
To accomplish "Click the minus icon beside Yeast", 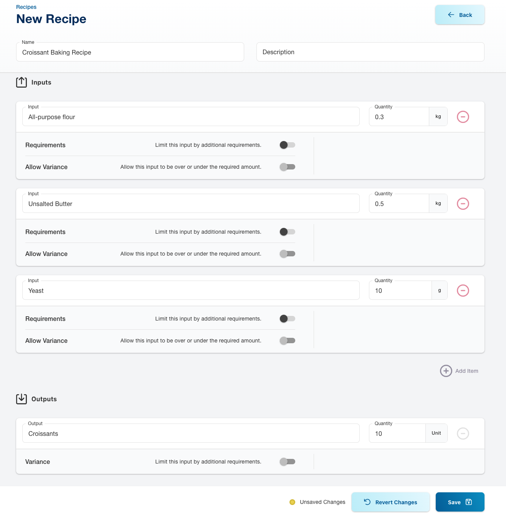I will [463, 291].
